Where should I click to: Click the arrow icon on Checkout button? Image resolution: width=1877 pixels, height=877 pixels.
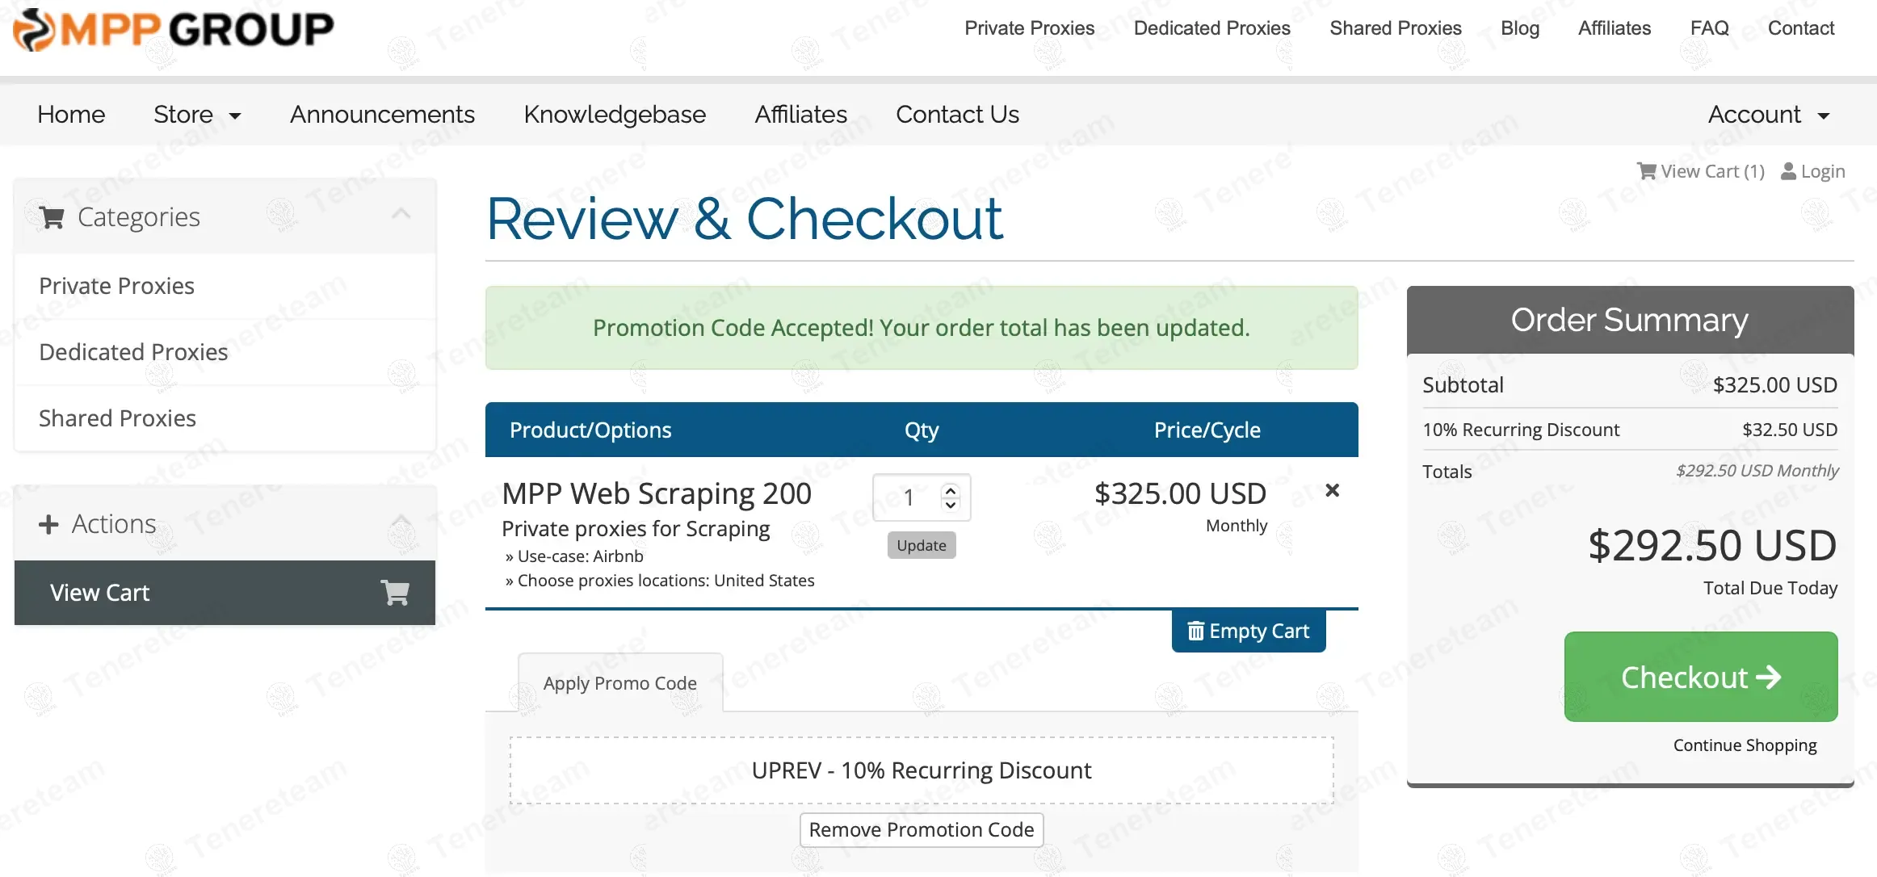1769,677
